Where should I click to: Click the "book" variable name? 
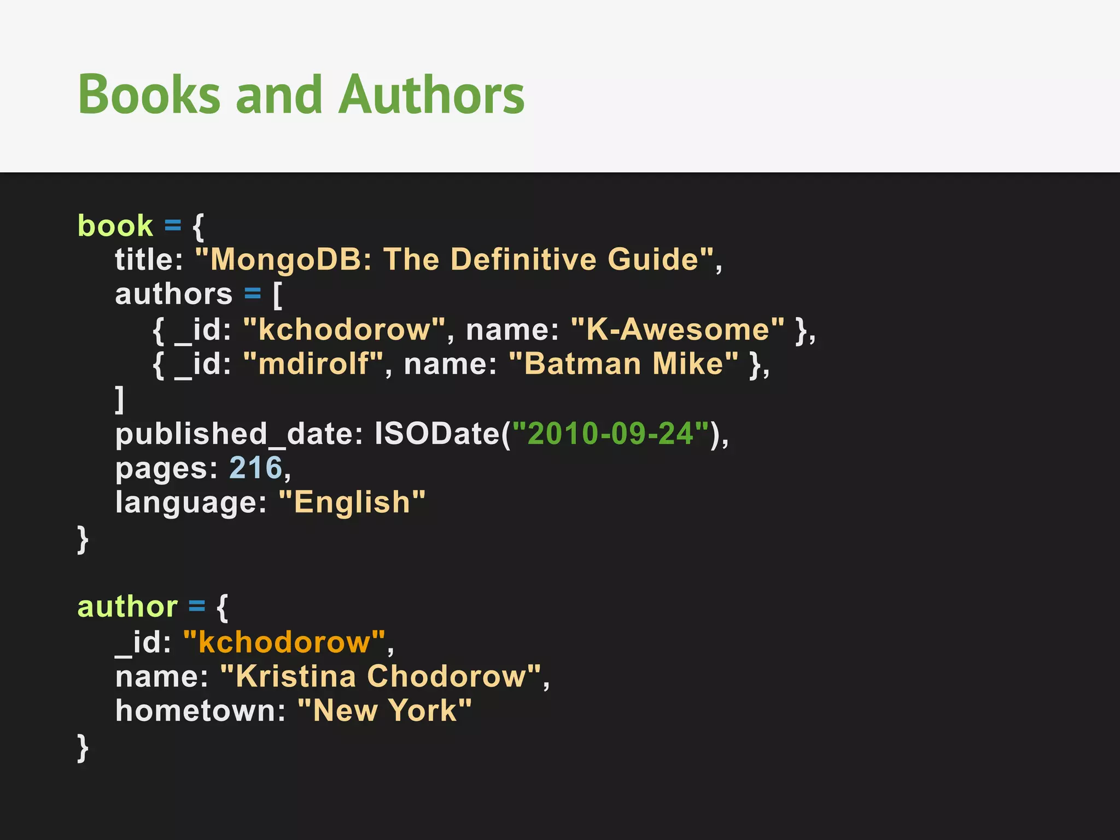pos(115,225)
